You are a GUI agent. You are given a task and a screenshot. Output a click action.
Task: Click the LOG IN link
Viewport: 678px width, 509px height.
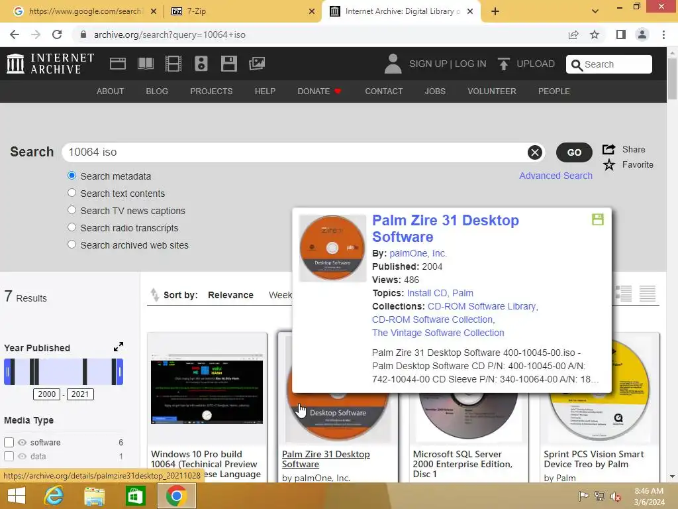[471, 64]
